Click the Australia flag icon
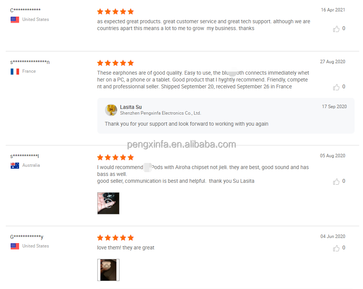The width and height of the screenshot is (363, 289). pos(15,165)
